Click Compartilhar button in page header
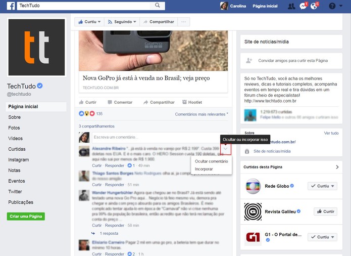The image size is (351, 256). click(x=159, y=22)
